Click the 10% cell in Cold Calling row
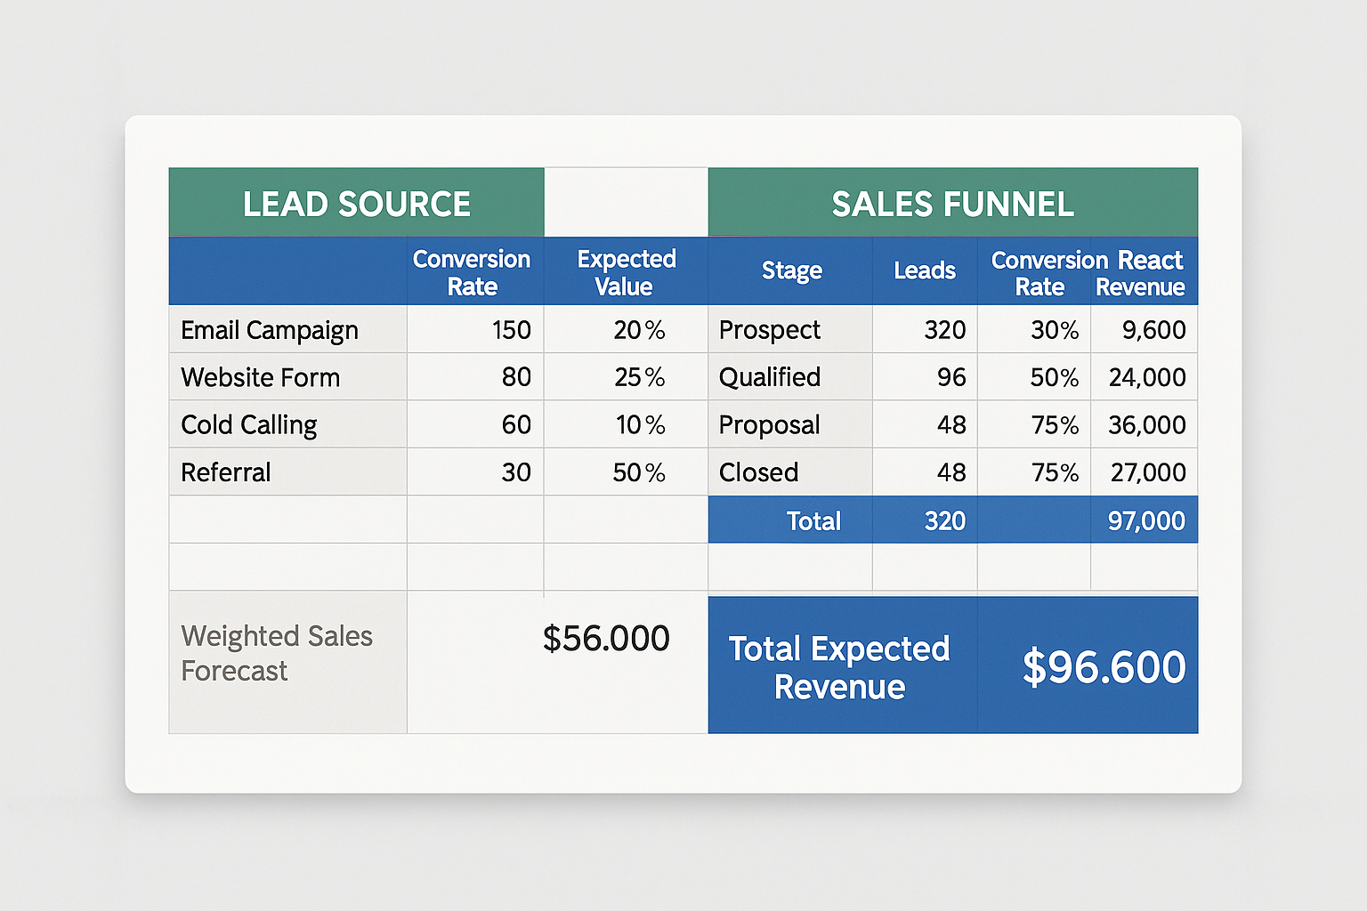1367x911 pixels. tap(626, 424)
